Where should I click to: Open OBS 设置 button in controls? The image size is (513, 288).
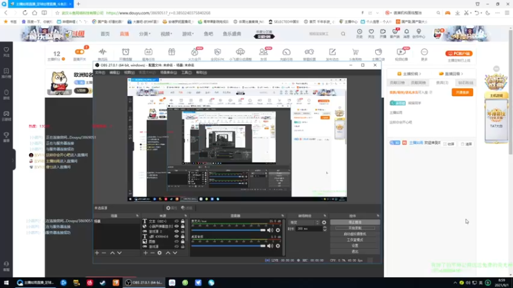pyautogui.click(x=355, y=246)
